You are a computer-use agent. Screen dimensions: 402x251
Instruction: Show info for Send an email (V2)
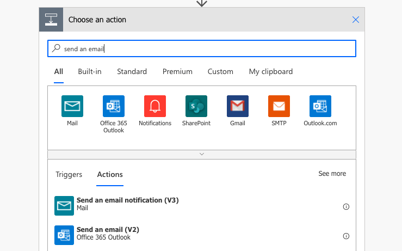pyautogui.click(x=346, y=236)
